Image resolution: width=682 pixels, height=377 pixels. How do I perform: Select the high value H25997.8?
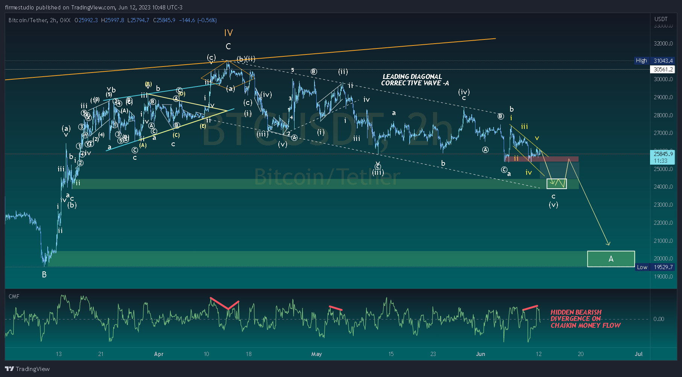coord(112,20)
